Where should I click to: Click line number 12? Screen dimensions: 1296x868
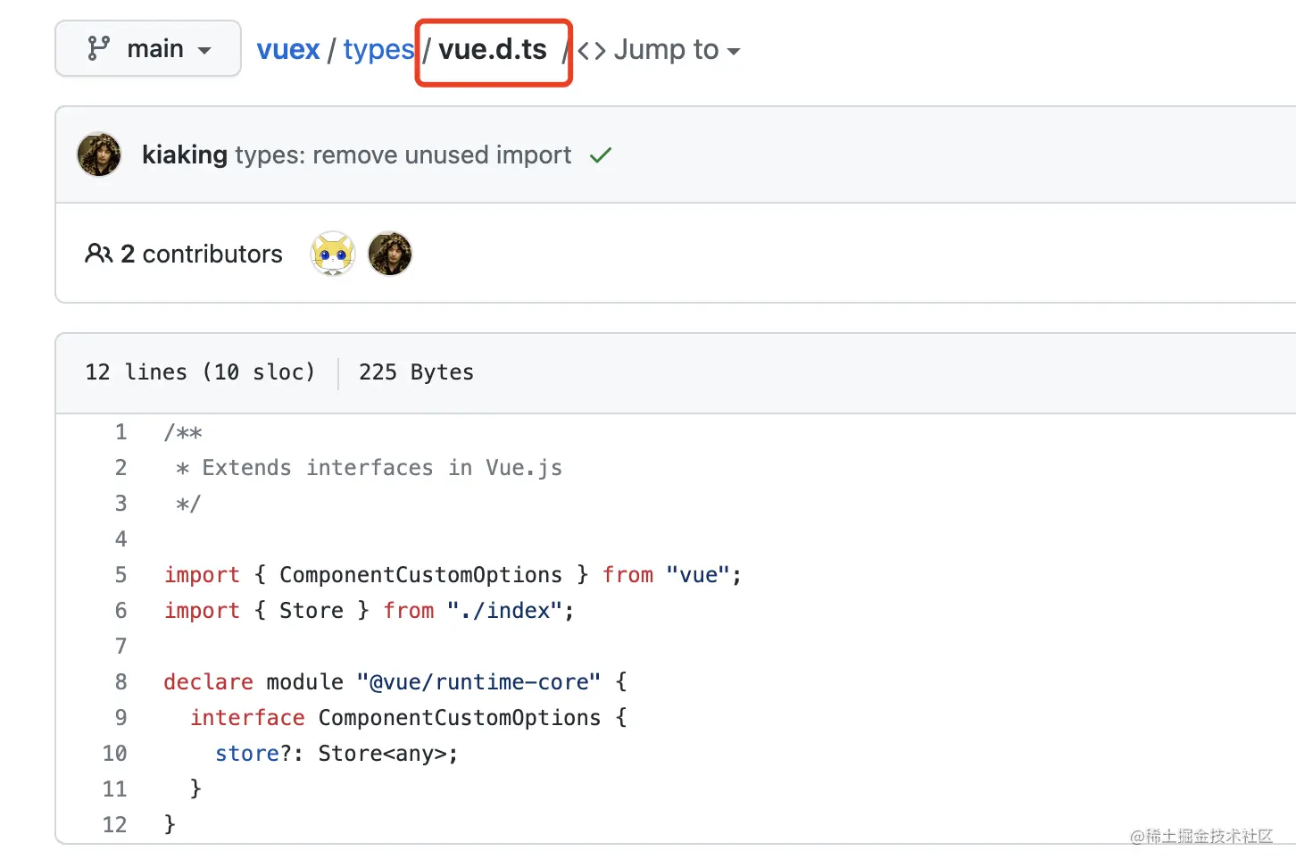coord(115,825)
